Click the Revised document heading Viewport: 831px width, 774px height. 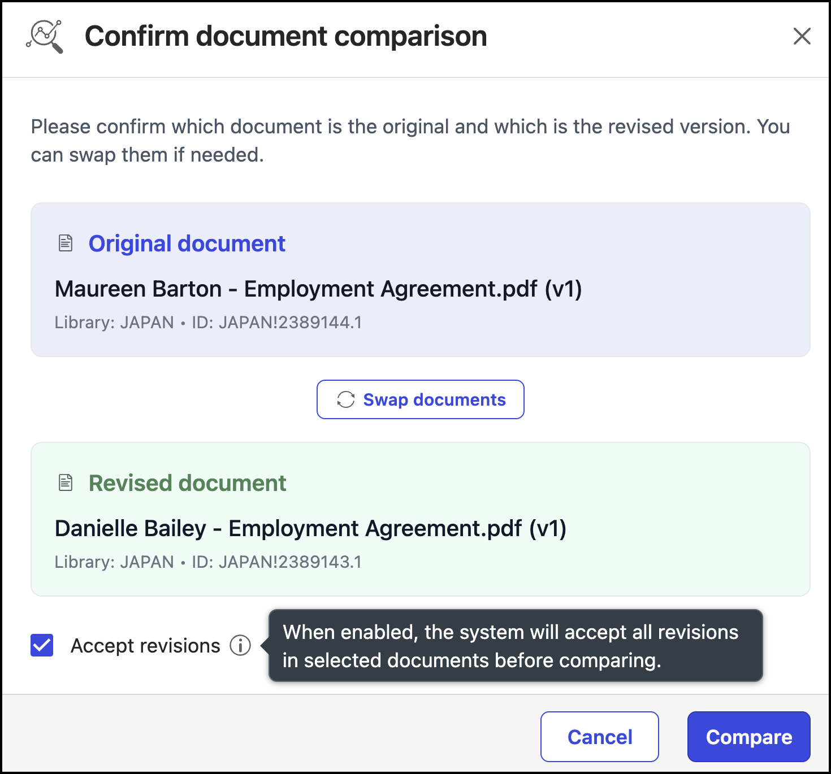(x=188, y=483)
